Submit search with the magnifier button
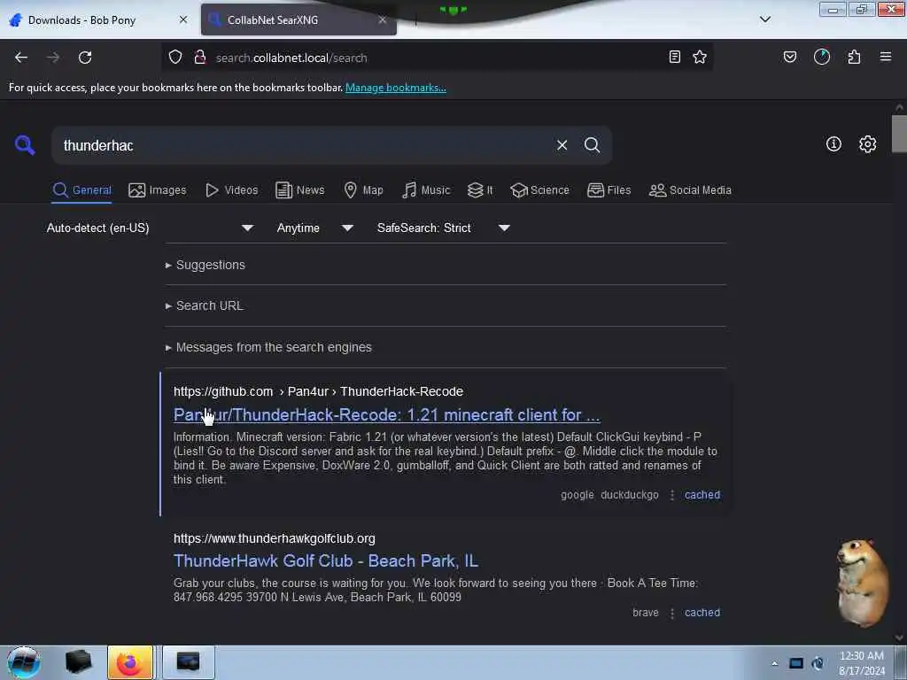 [x=592, y=145]
